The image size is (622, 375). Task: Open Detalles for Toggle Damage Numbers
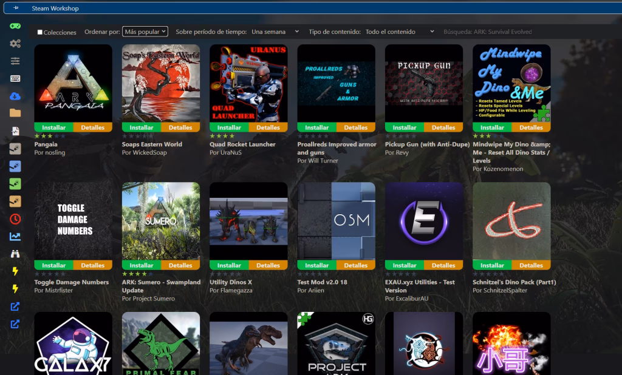pos(93,265)
